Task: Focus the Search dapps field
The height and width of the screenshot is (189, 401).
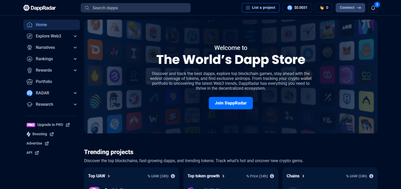Action: 136,8
